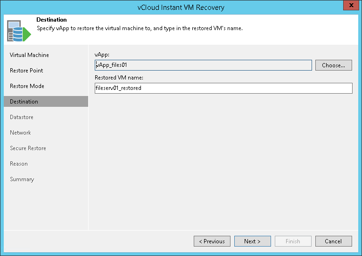Go to the Virtual Machine step
Screen dimensions: 362x256
tap(29, 55)
